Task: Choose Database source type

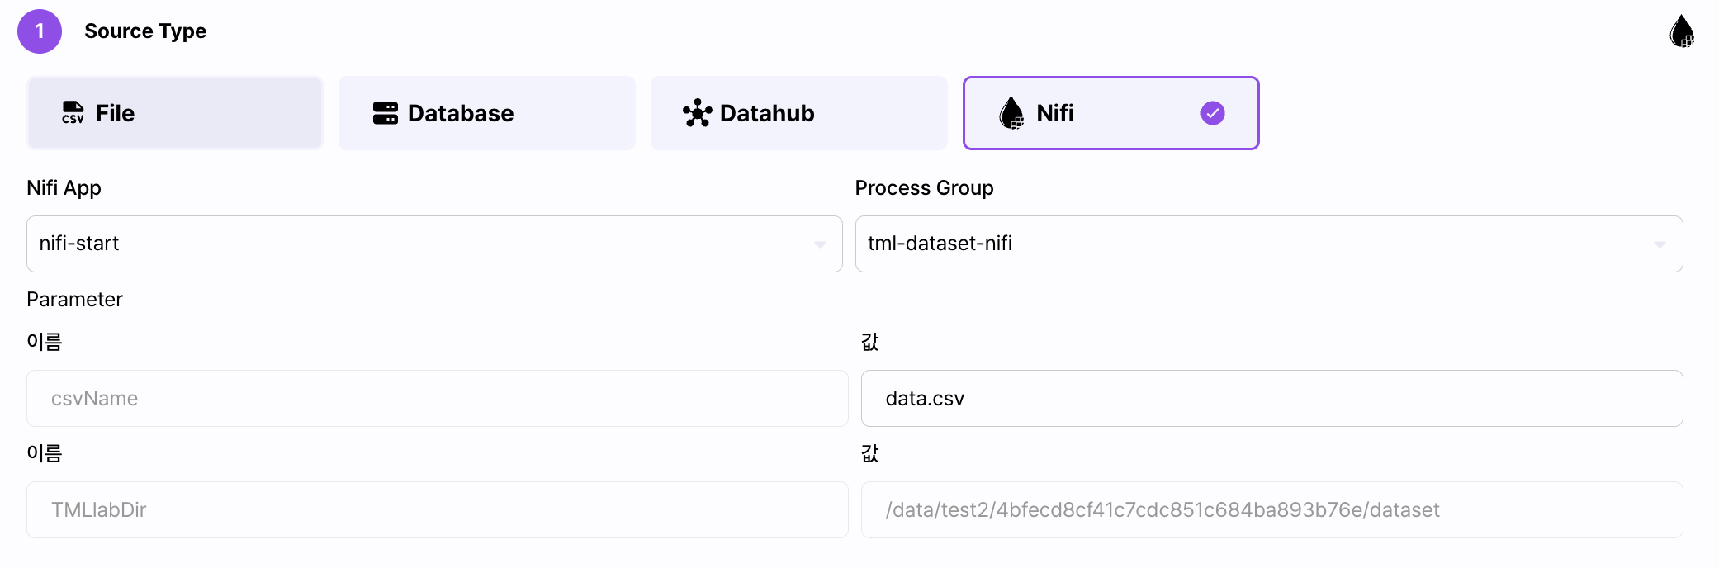Action: tap(487, 113)
